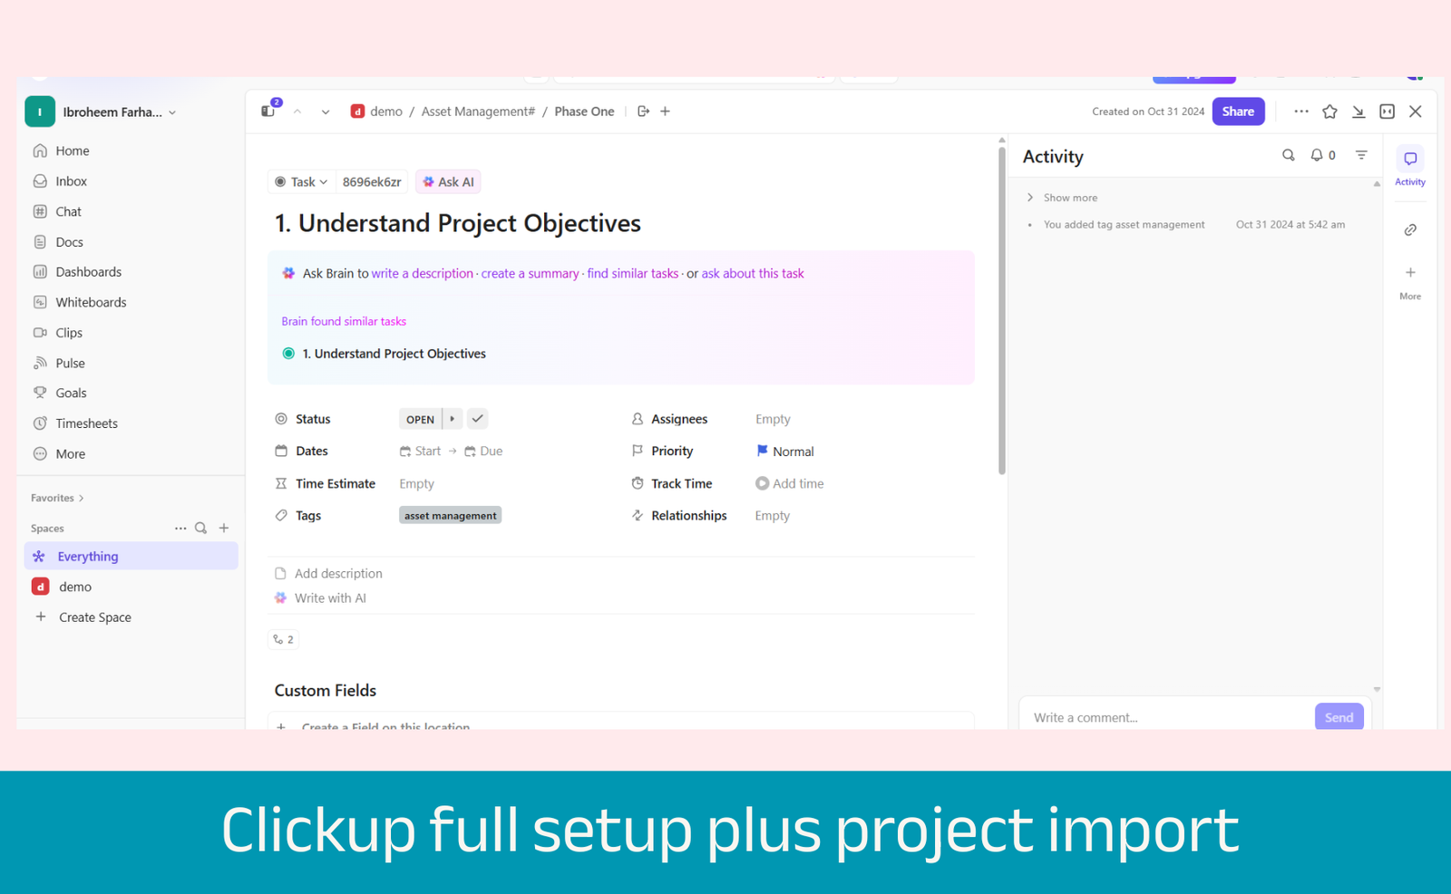Screen dimensions: 1451x894
Task: Go to Timesheets in the sidebar
Action: coord(86,423)
